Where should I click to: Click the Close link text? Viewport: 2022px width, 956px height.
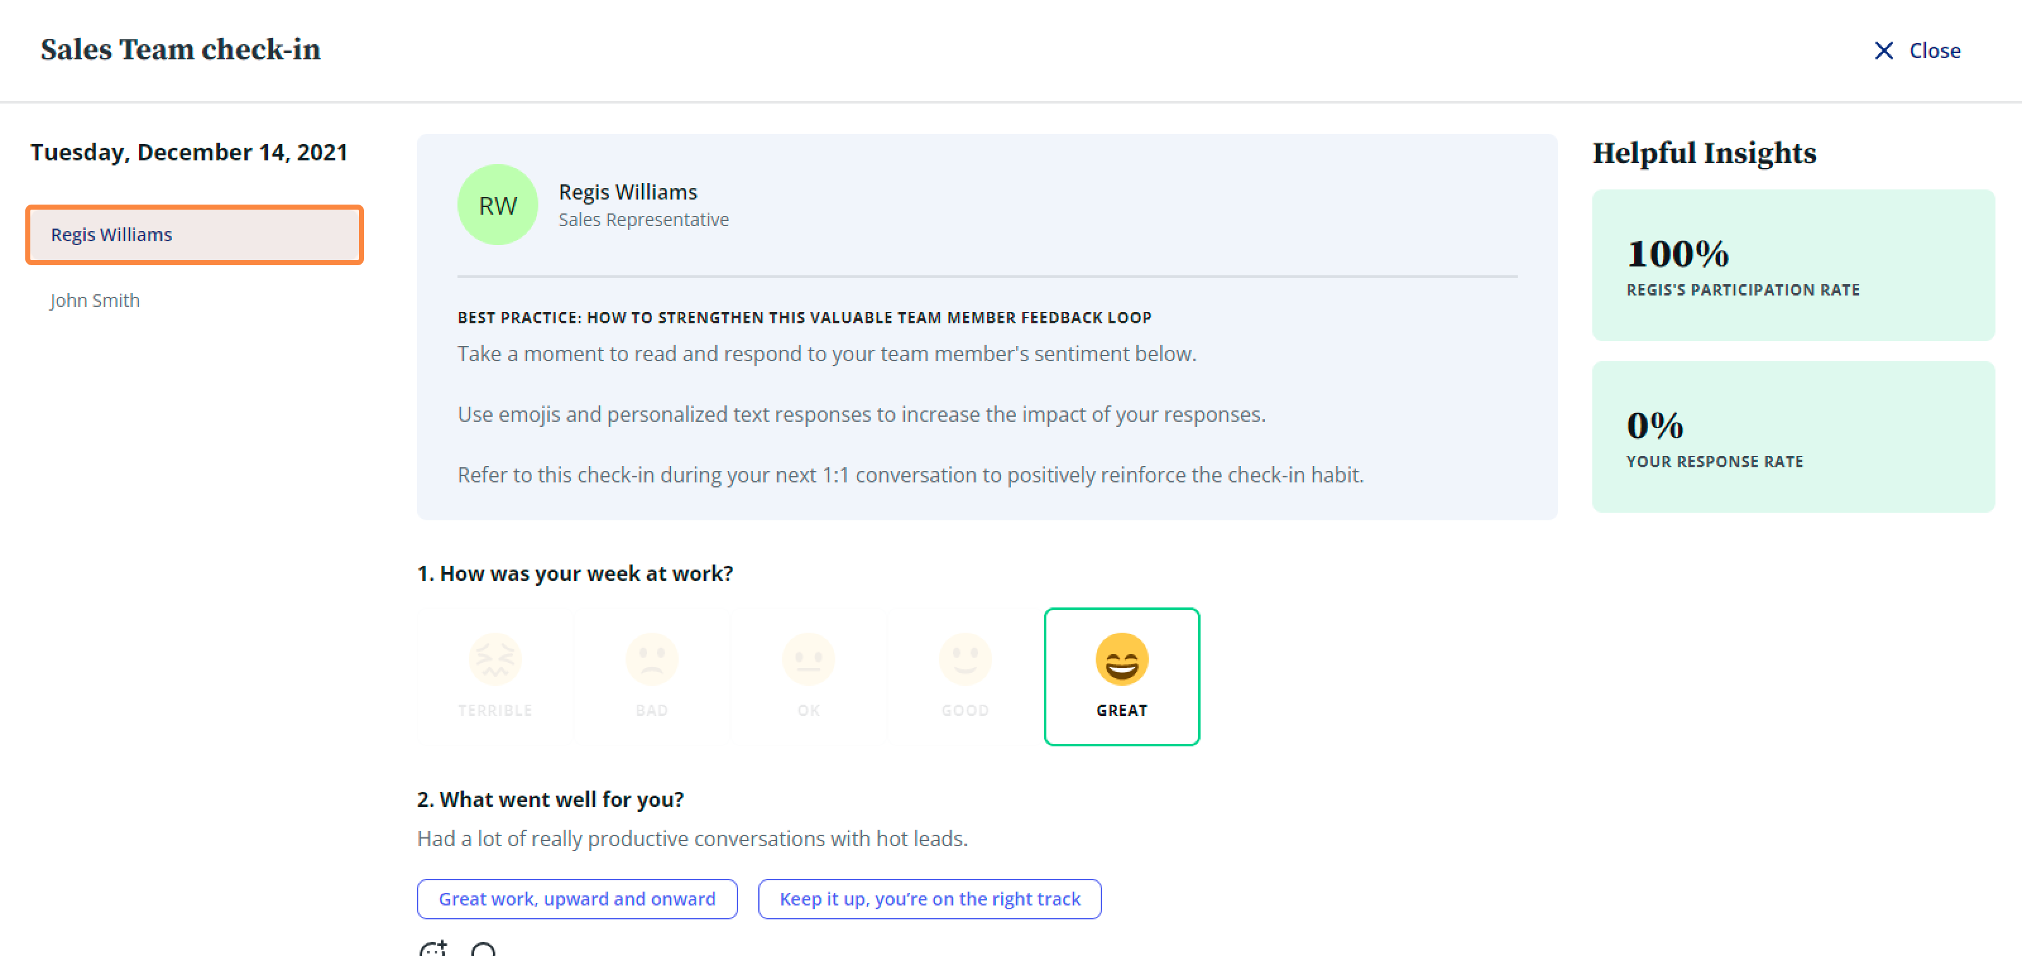click(1934, 51)
